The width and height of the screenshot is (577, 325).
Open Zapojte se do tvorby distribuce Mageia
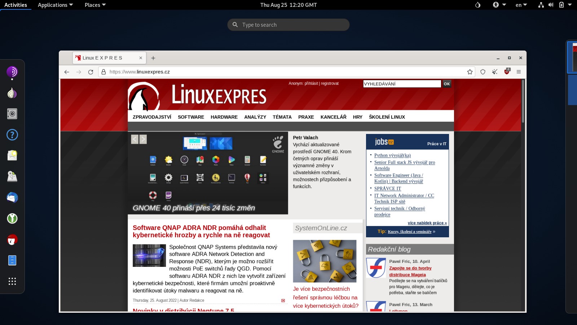(410, 271)
